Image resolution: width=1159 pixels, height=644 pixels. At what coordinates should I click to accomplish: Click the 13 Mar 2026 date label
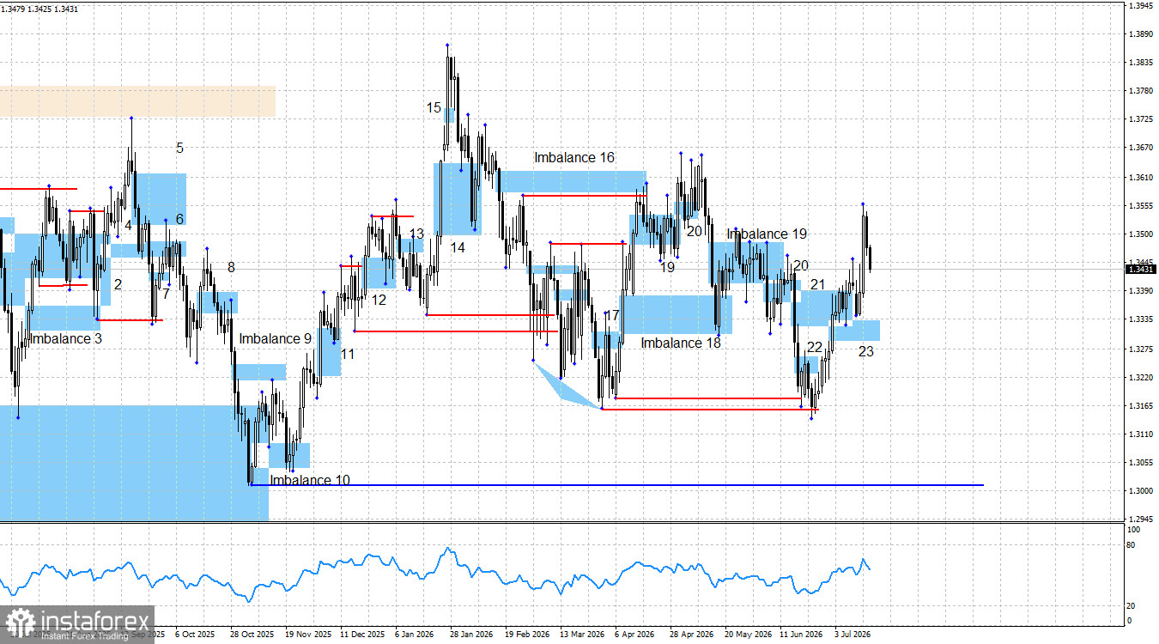582,635
